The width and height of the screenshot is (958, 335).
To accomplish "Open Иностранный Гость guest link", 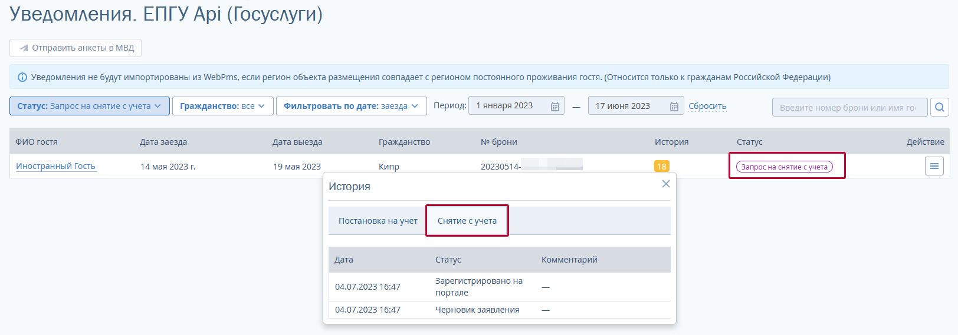I will (55, 166).
